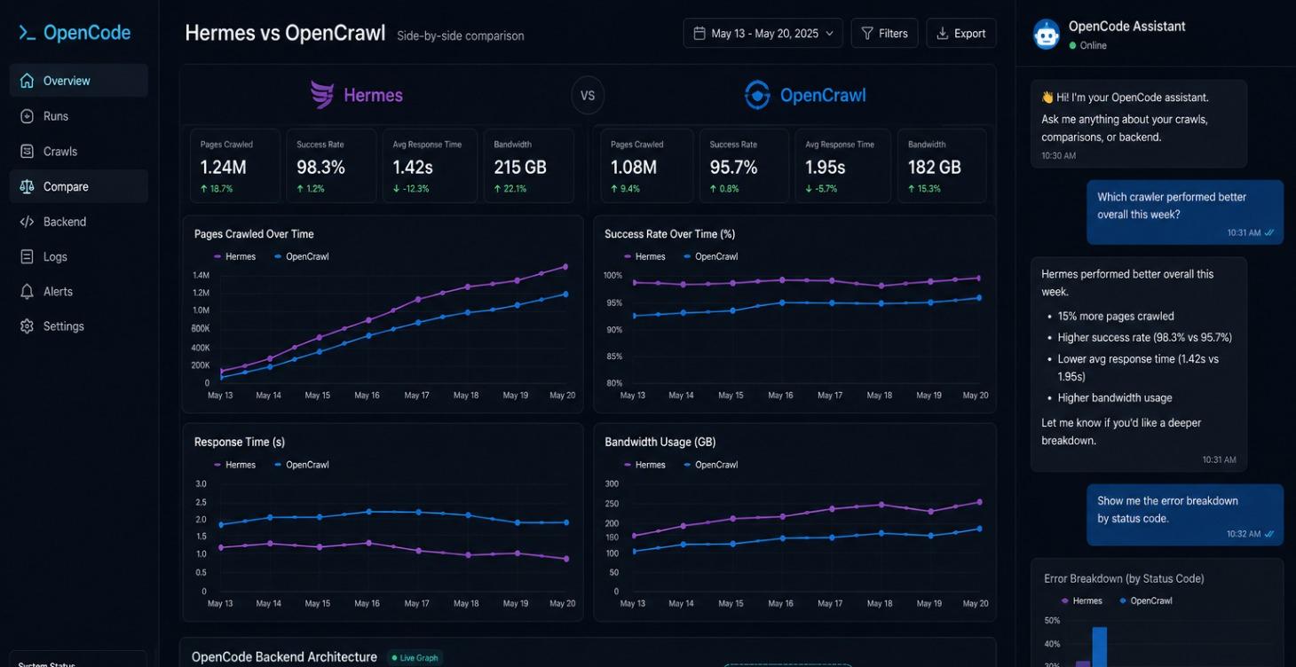This screenshot has width=1296, height=667.
Task: Click the OpenCode terminal logo icon
Action: pyautogui.click(x=28, y=34)
